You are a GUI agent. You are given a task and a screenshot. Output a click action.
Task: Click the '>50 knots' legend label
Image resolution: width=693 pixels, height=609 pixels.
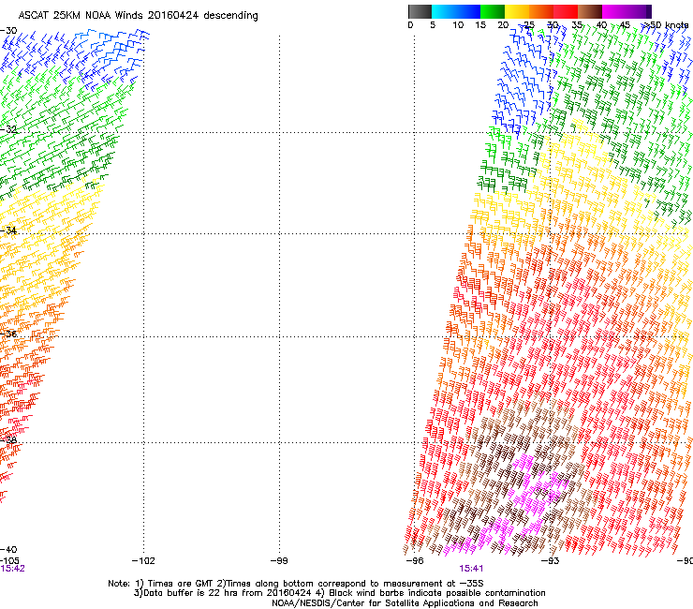666,25
